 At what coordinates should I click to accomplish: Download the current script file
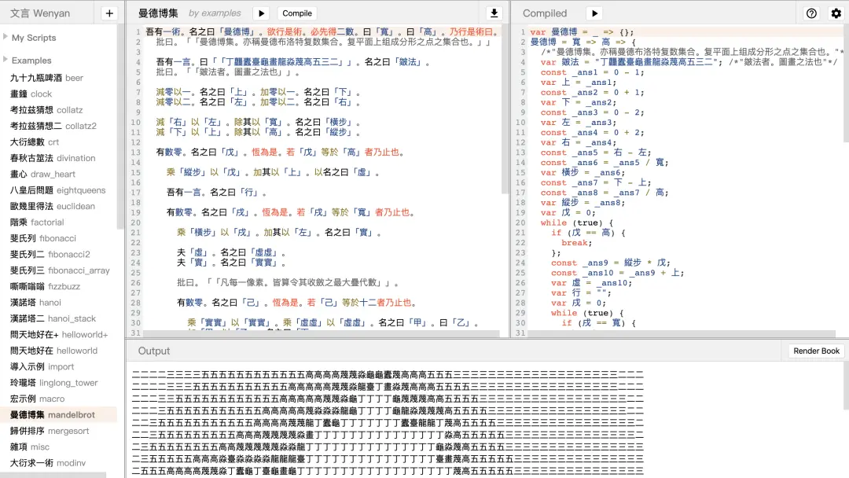[494, 13]
